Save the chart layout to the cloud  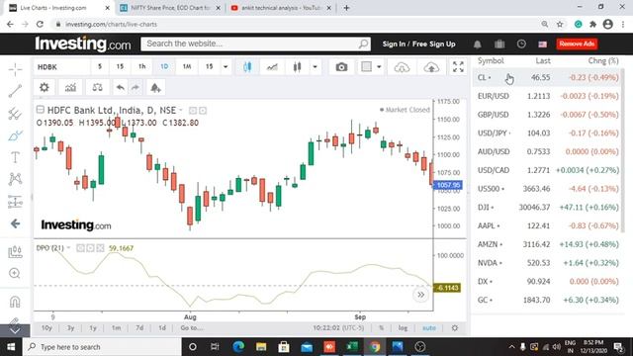(x=431, y=67)
